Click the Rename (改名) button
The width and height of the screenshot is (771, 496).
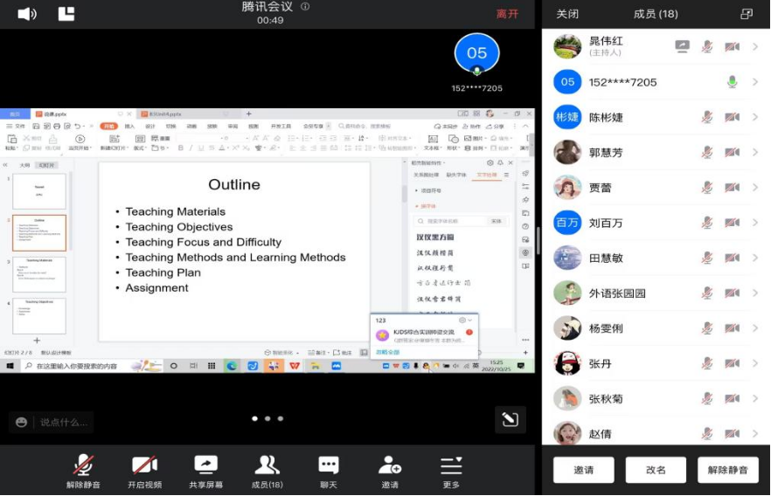(x=656, y=470)
